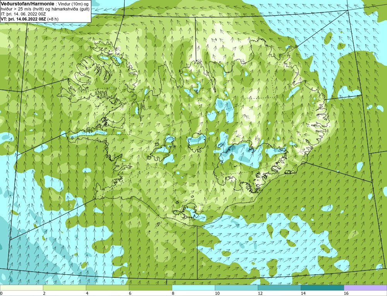Click the 2–4 m/s light green swatch

tap(65, 287)
